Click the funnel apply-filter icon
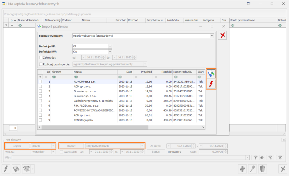This screenshot has height=176, width=289. pos(255,157)
